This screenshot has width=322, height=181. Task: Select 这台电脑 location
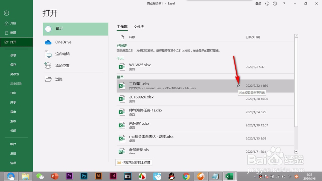pos(75,54)
